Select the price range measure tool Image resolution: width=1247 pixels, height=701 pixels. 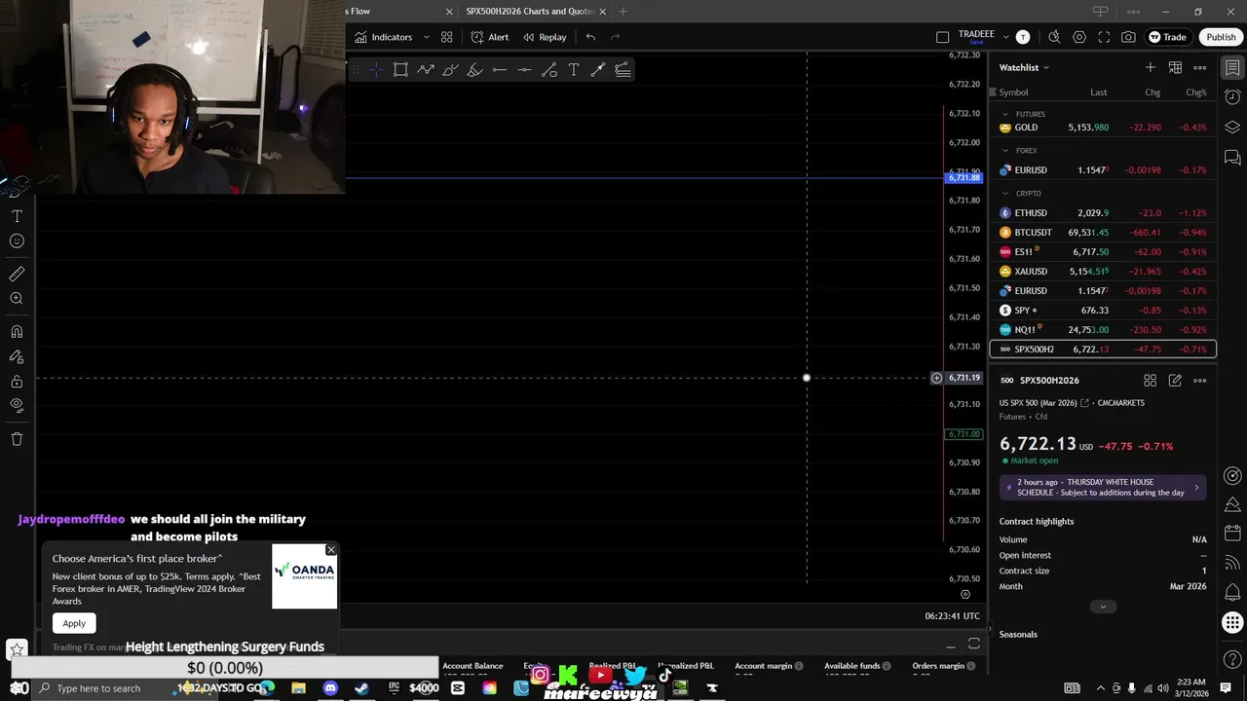(x=597, y=69)
